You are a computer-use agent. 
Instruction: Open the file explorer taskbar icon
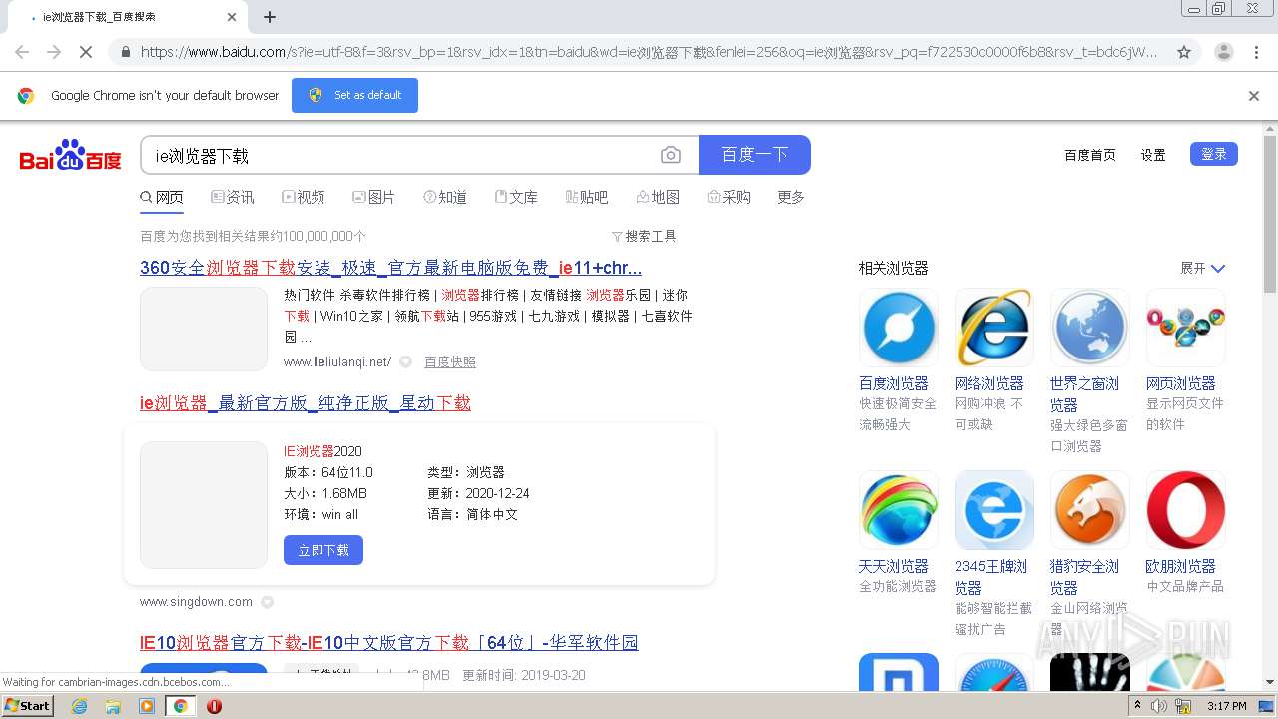(113, 706)
